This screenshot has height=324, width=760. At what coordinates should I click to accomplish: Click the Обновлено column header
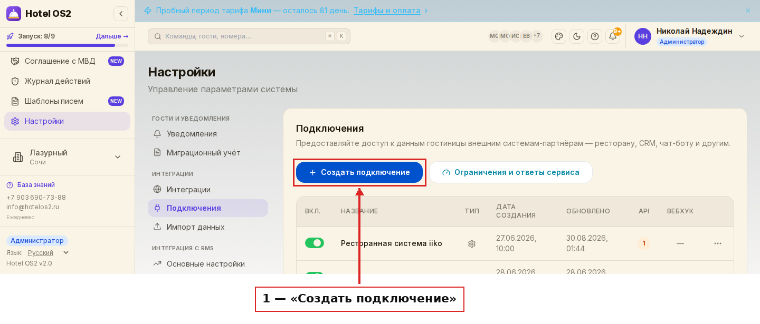pyautogui.click(x=588, y=211)
